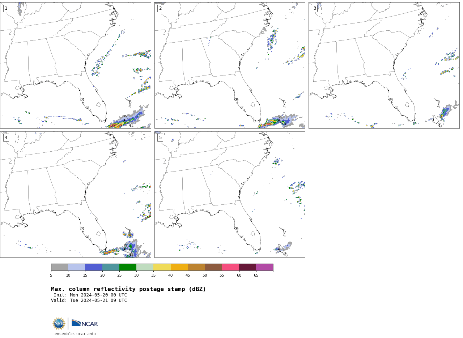Click the purple 65+ dBZ swatch
This screenshot has height=338, width=463.
[x=264, y=267]
